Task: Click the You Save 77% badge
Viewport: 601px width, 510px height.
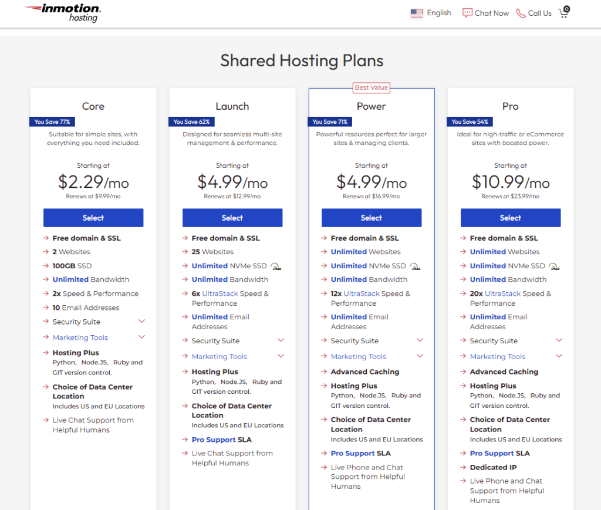Action: point(52,122)
